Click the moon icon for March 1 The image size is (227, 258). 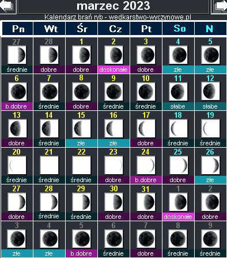(81, 55)
